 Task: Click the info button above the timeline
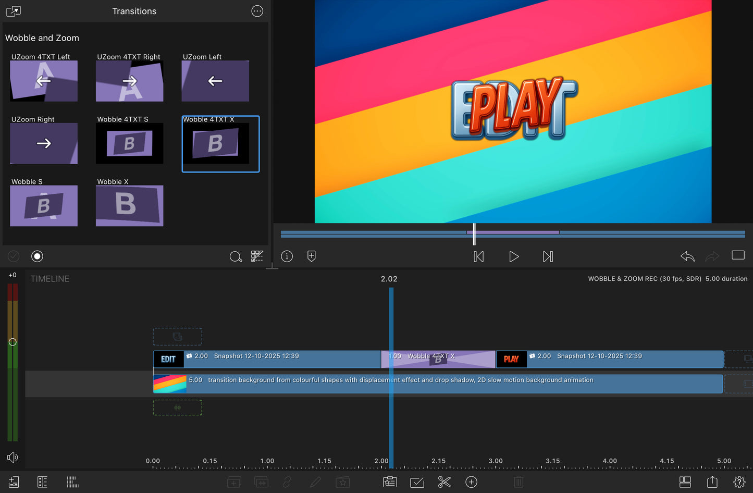coord(287,256)
